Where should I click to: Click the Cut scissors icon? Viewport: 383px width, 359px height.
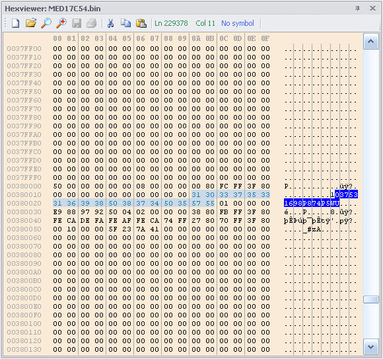point(111,23)
